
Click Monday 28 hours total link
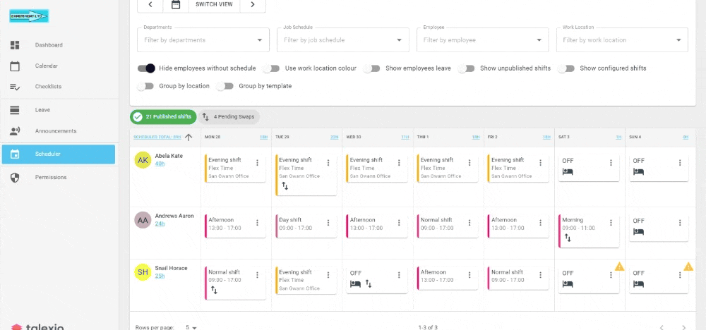coord(263,137)
